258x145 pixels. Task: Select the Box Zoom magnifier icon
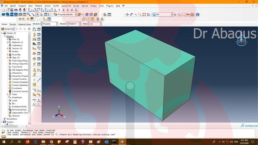(140, 14)
